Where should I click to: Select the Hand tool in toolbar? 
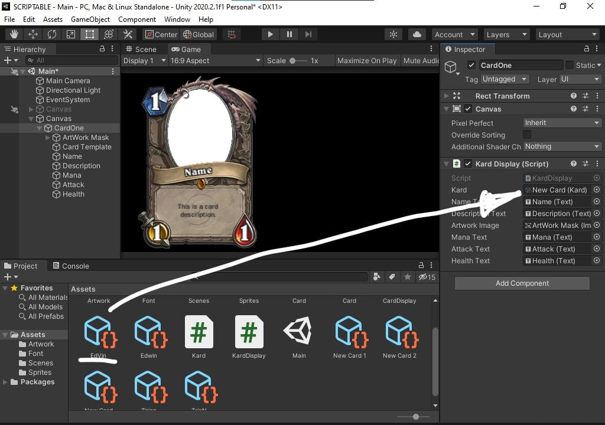[14, 34]
